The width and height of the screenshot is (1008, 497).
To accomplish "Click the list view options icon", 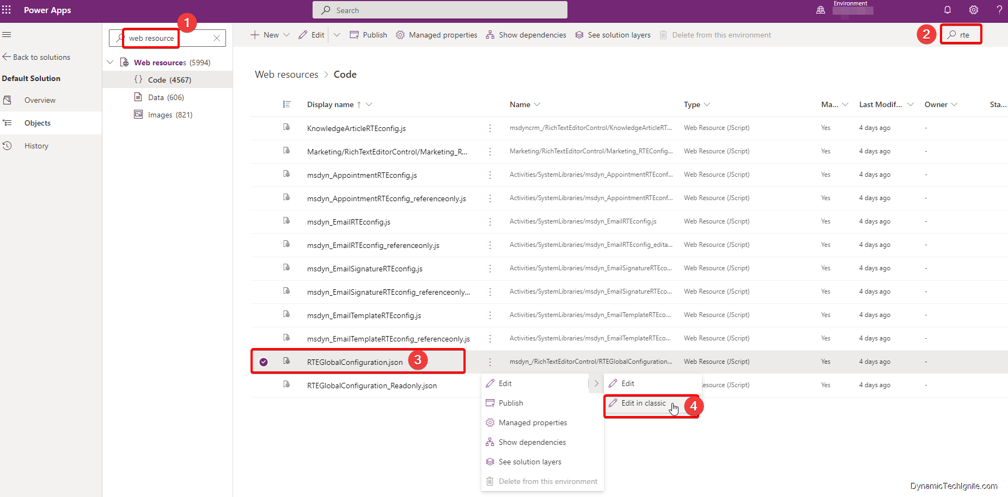I will pos(287,104).
